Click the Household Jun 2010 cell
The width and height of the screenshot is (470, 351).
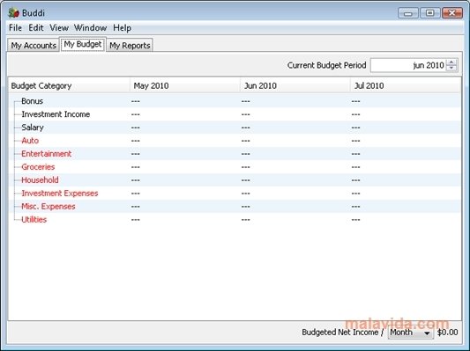pos(295,180)
